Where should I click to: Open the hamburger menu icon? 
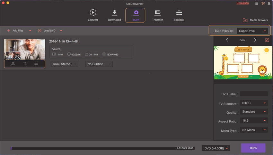pos(257,3)
